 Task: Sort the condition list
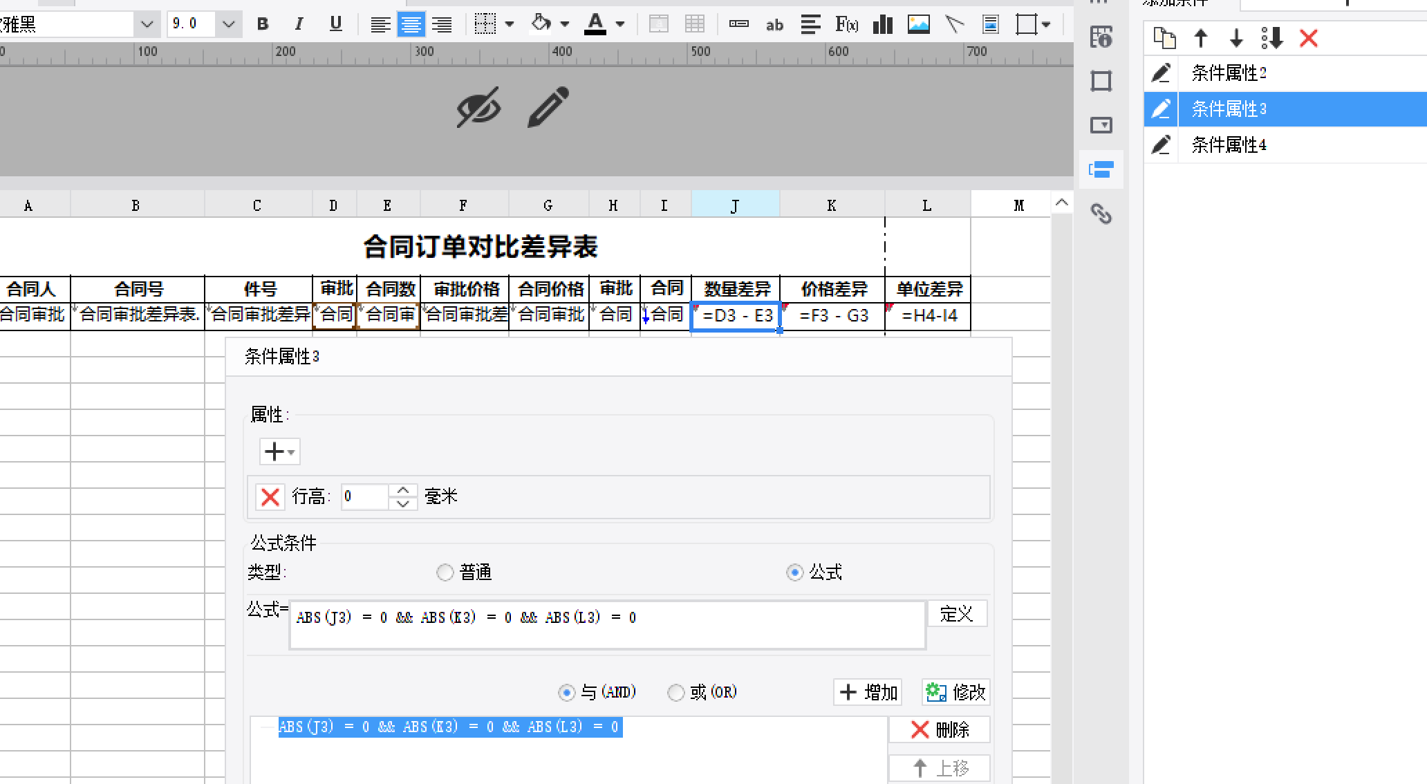tap(1272, 38)
